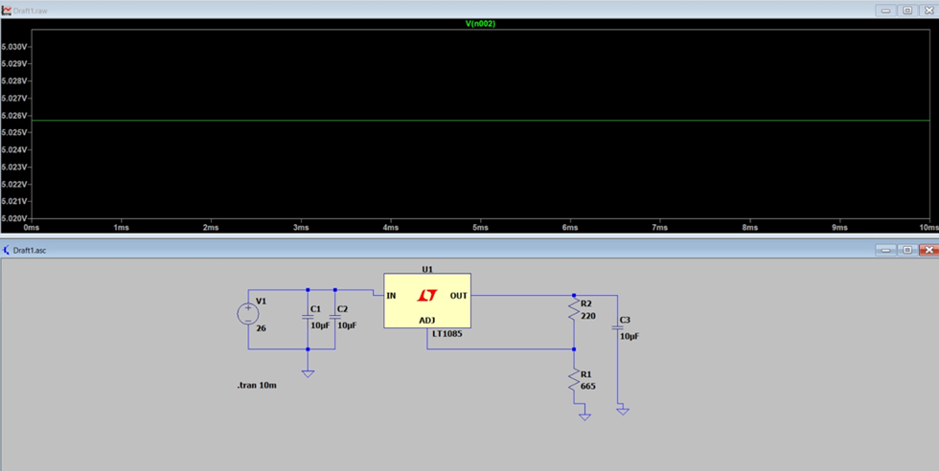The height and width of the screenshot is (471, 939).
Task: Click the Draft1.asc window icon
Action: point(8,249)
